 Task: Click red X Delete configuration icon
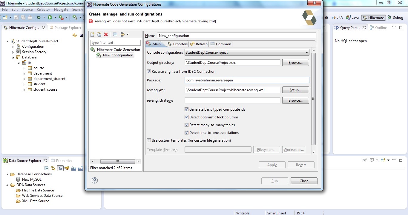point(106,34)
